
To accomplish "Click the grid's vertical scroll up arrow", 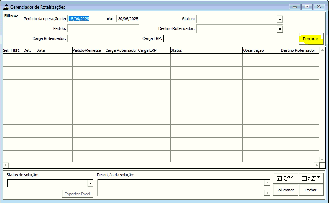I will [322, 50].
